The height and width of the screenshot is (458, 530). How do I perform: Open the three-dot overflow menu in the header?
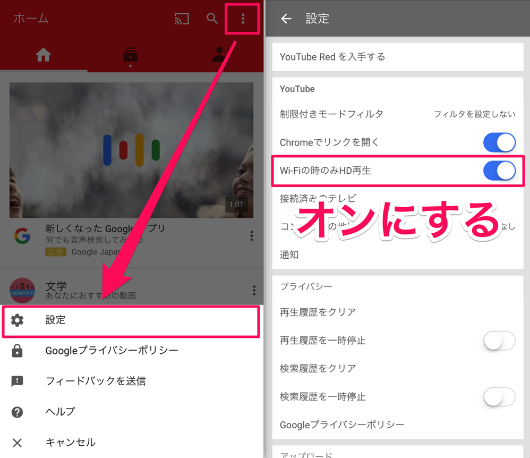click(x=243, y=19)
